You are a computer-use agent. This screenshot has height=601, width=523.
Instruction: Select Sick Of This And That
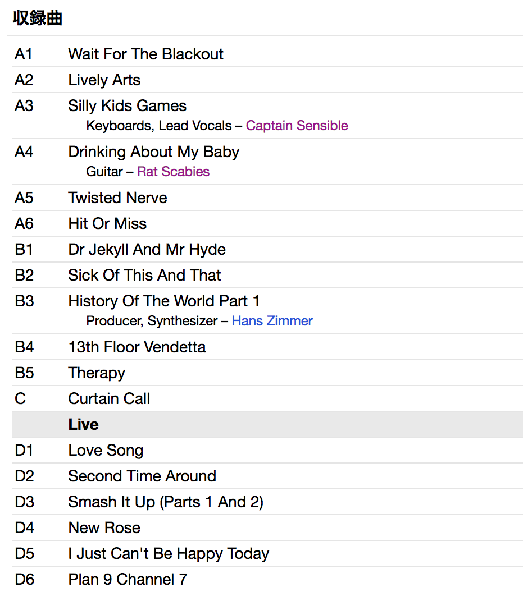click(144, 275)
